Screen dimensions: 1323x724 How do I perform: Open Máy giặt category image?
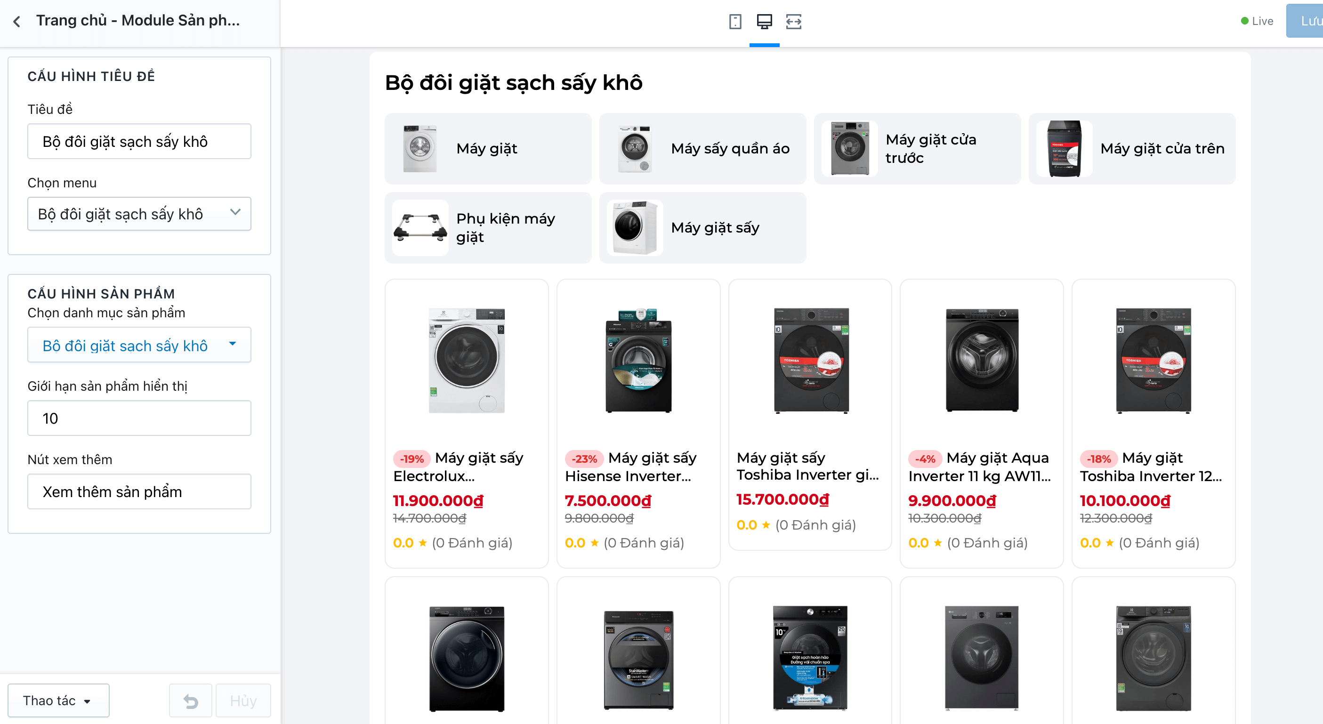[x=419, y=148]
